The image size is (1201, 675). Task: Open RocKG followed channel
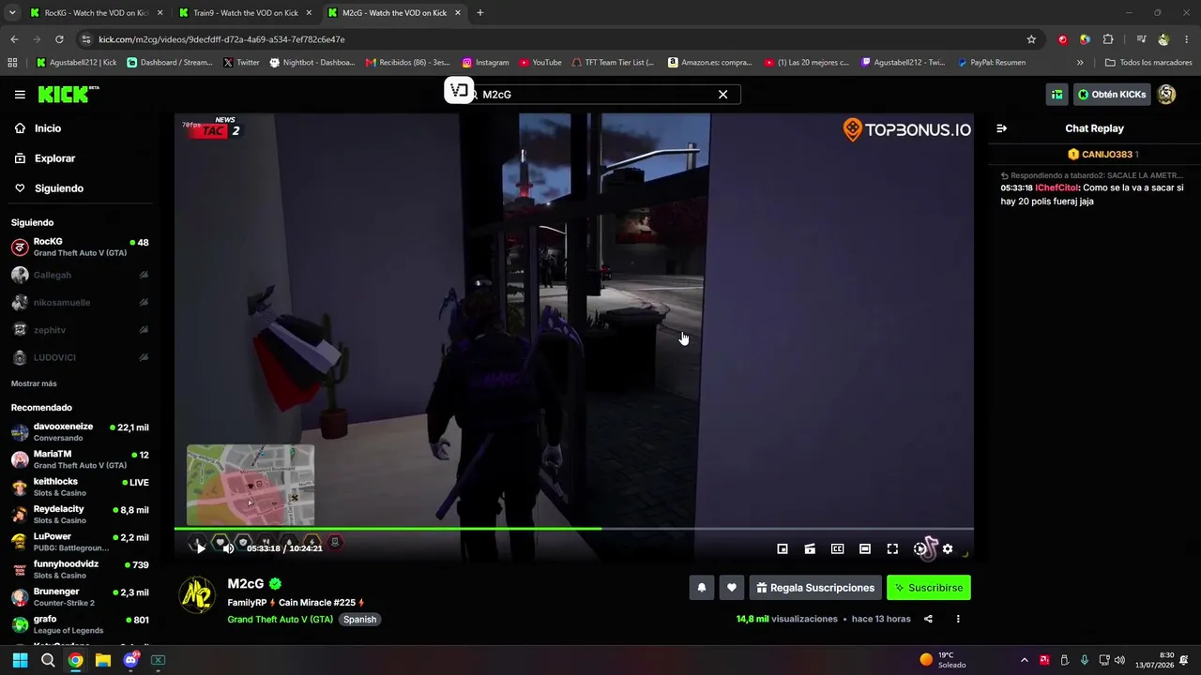coord(80,247)
